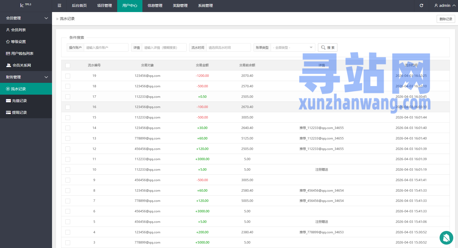Click timestamp 2026-04-03 16:01:44
This screenshot has height=248, width=458.
click(x=411, y=117)
